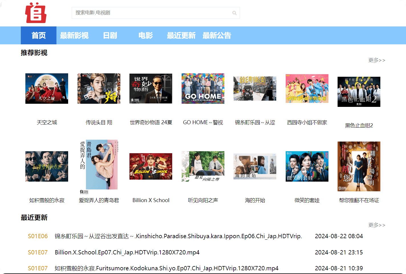Click the 锦糸町乐园～从涩 title link

[255, 122]
